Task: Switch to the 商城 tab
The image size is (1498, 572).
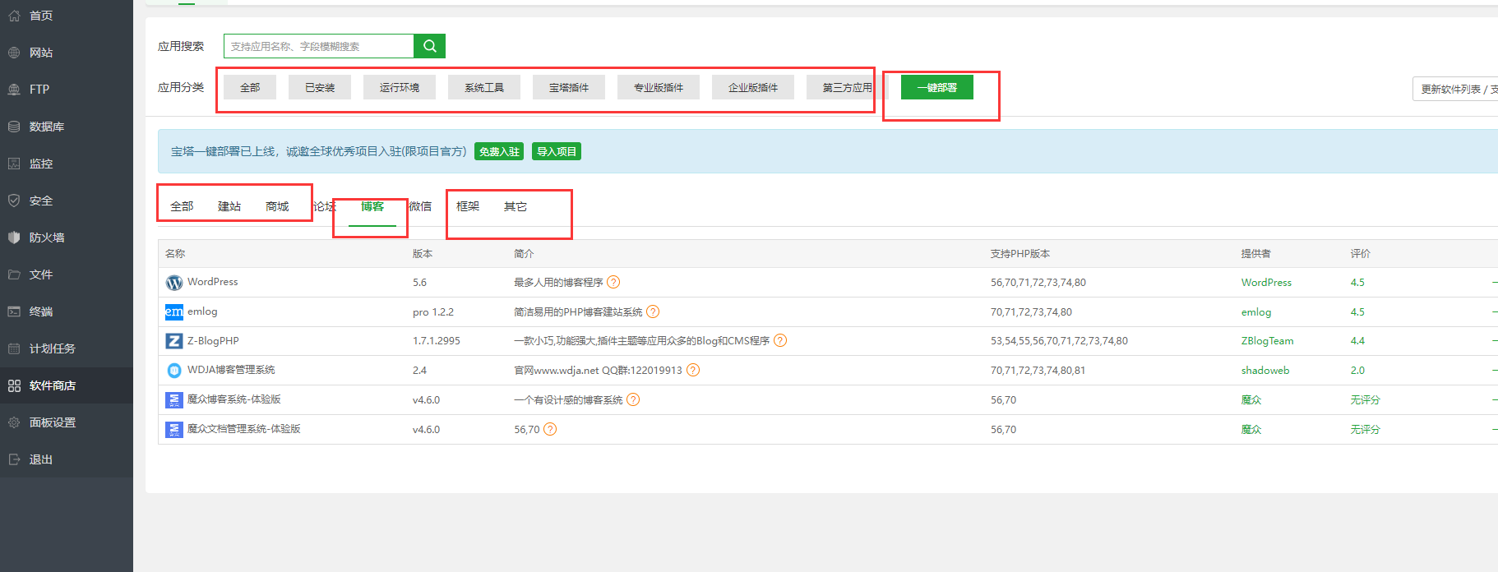Action: [x=277, y=206]
